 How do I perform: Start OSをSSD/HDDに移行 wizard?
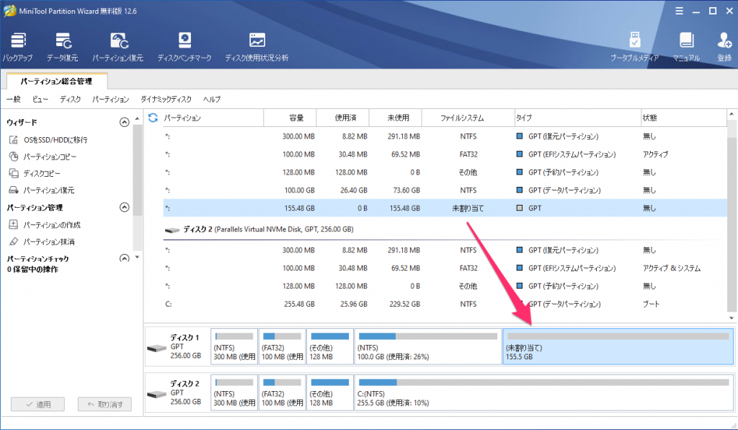tap(49, 140)
